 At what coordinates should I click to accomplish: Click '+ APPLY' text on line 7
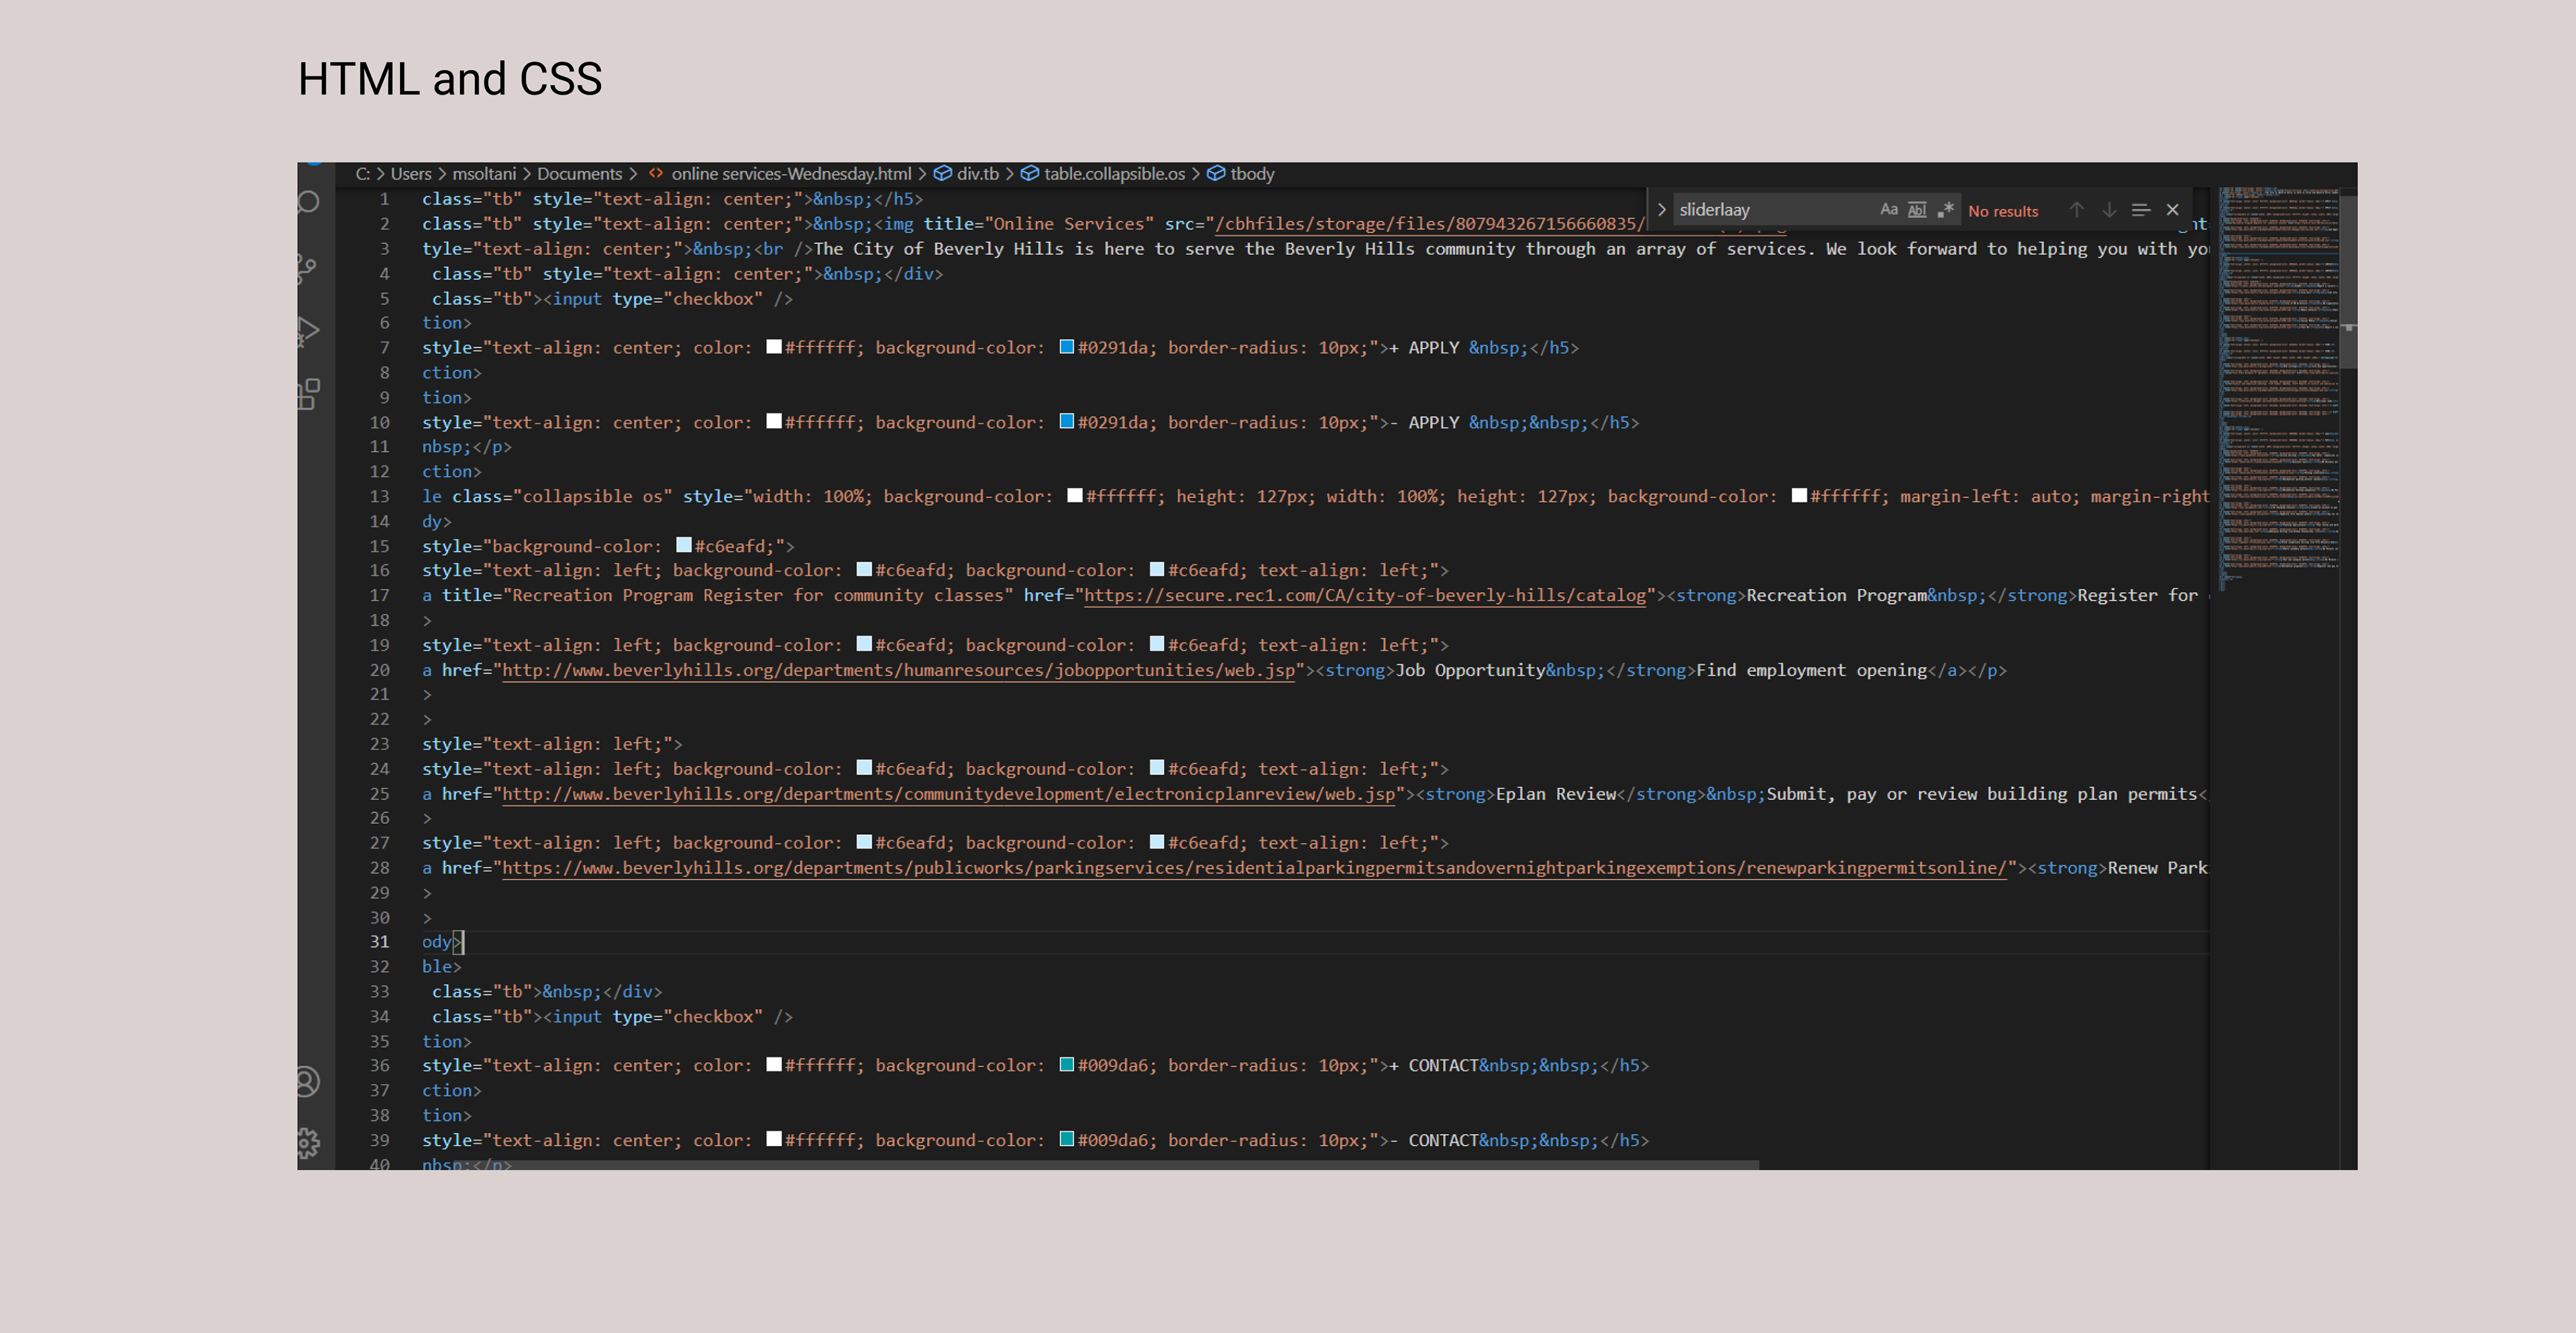1424,348
